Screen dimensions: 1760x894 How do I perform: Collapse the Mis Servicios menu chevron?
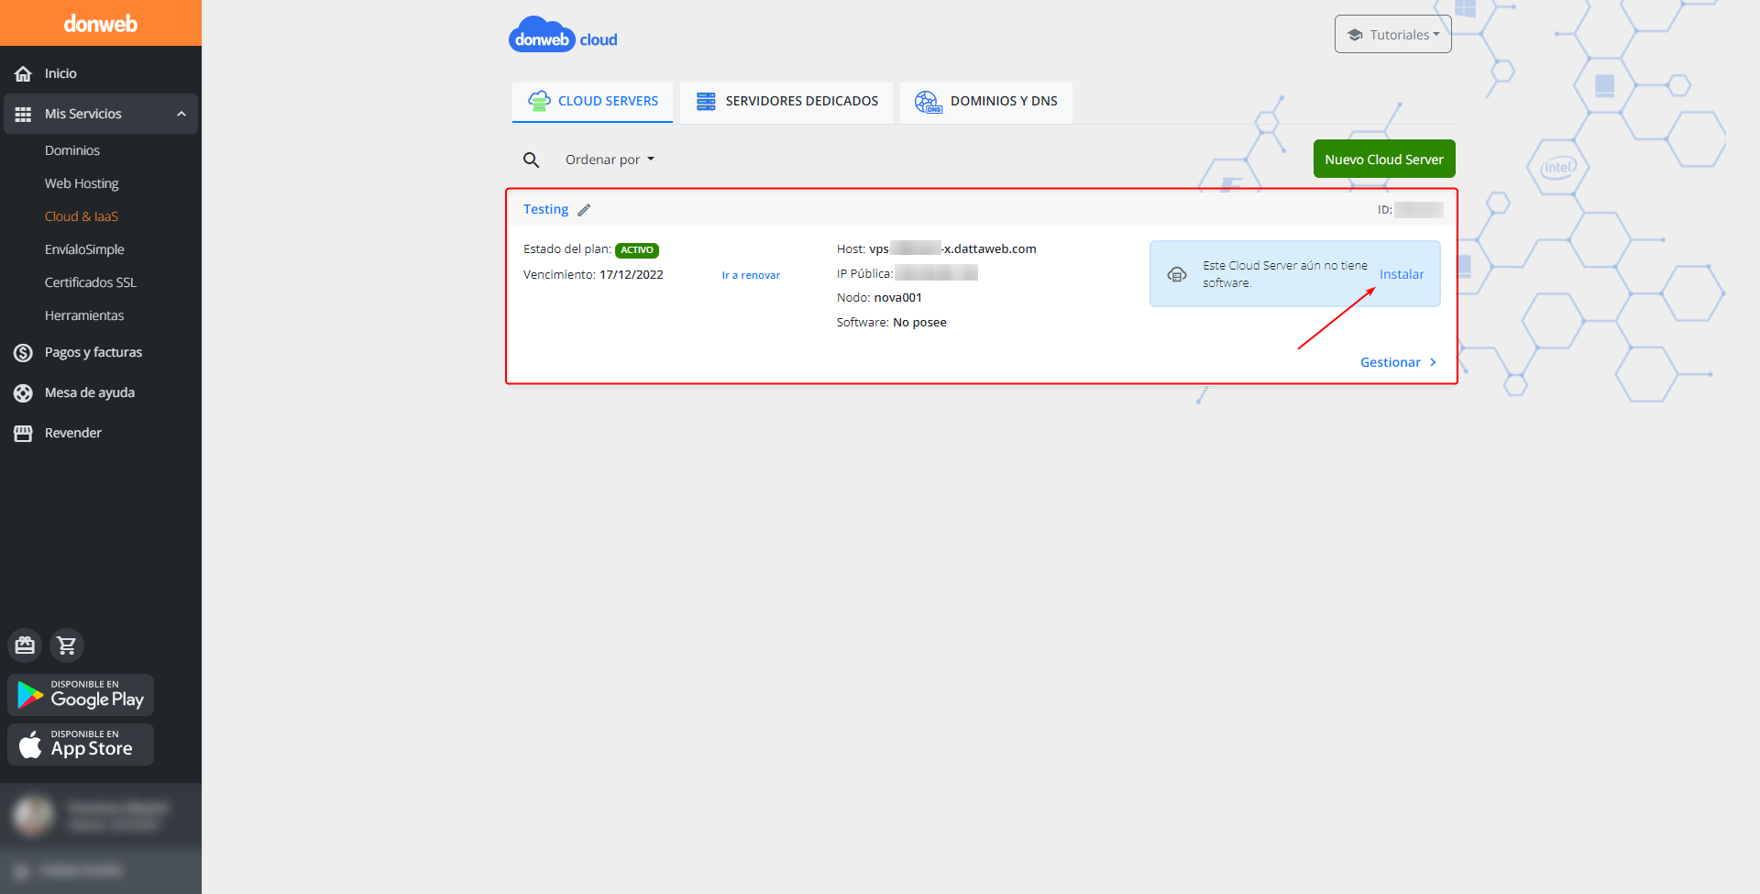(x=181, y=114)
